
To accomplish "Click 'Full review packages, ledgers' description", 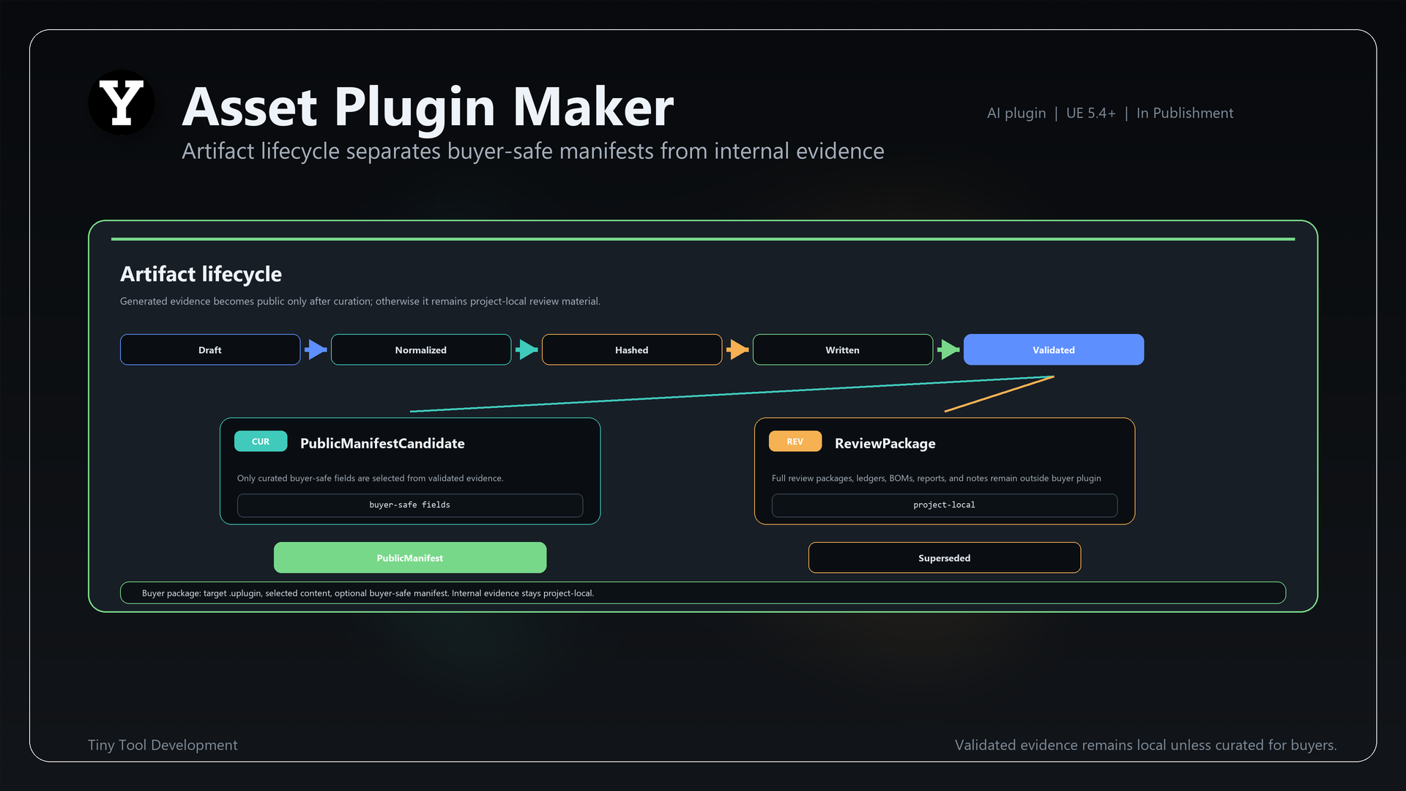I will point(937,478).
